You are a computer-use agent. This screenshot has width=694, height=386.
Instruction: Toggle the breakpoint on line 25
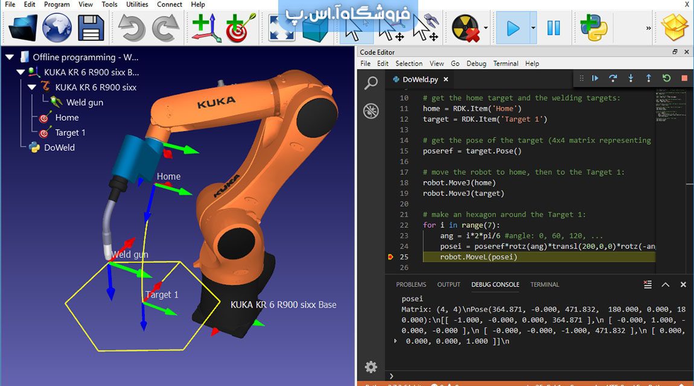click(390, 257)
